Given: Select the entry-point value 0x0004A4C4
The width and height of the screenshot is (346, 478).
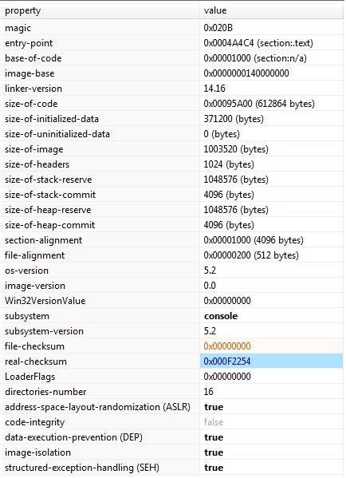Looking at the screenshot, I should point(229,43).
